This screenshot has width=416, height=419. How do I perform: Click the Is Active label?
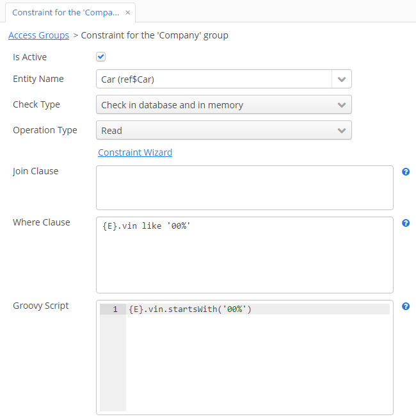pyautogui.click(x=30, y=57)
